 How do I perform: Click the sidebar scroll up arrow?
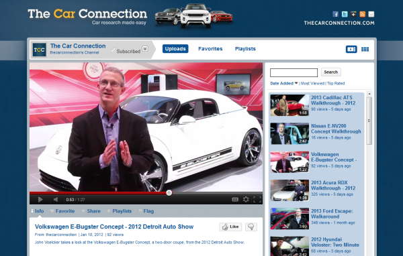(x=369, y=94)
